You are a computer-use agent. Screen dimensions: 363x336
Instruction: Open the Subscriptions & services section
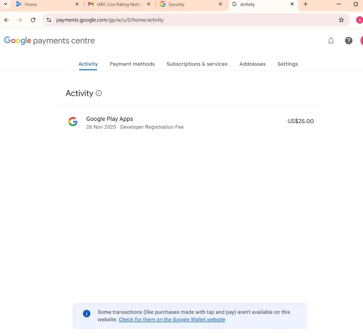pos(197,64)
